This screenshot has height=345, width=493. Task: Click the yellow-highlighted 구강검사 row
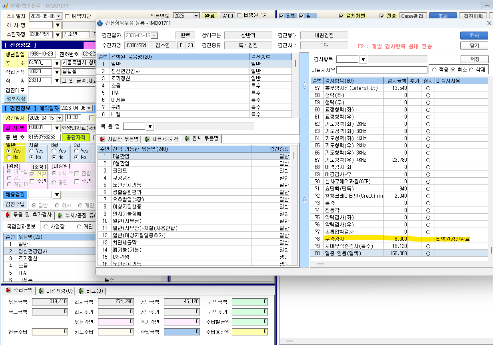[399, 239]
